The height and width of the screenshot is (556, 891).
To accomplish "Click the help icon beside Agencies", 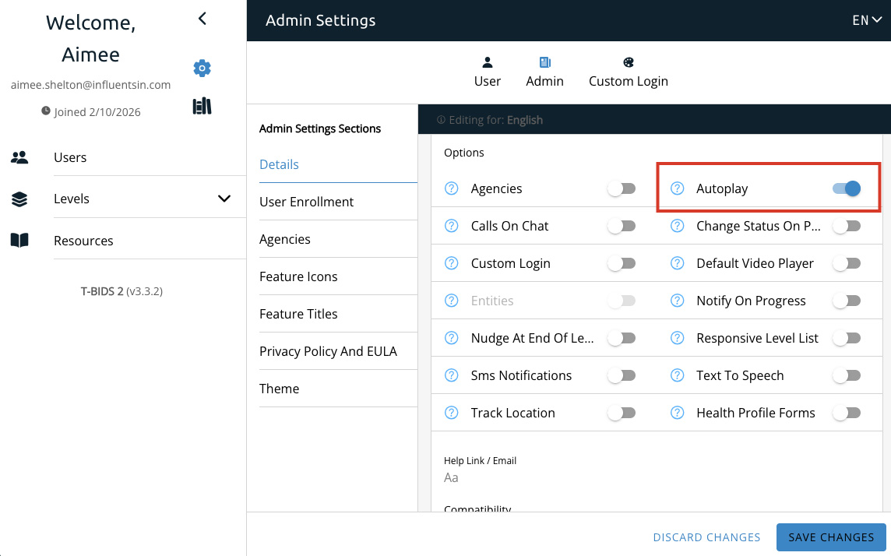I will (x=451, y=188).
